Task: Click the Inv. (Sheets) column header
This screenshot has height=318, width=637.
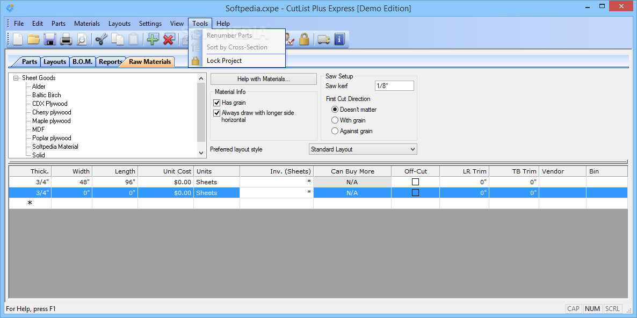Action: click(x=277, y=171)
